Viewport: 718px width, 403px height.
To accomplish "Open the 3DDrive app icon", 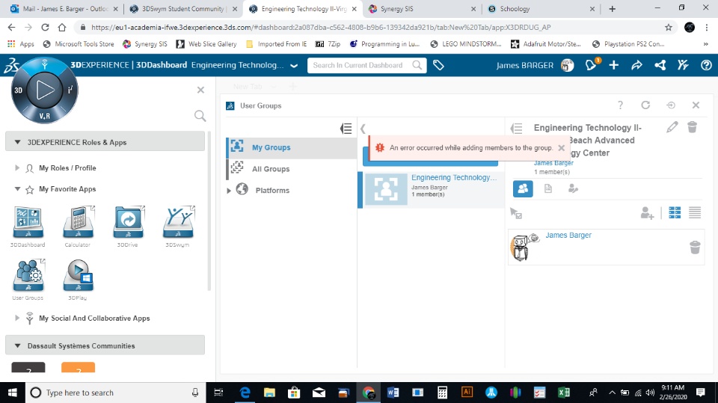I will (x=128, y=222).
